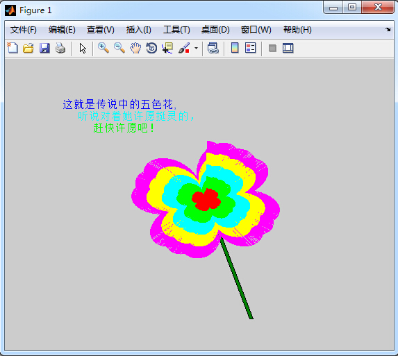398x356 pixels.
Task: Select the Rotate 3D tool
Action: [151, 48]
